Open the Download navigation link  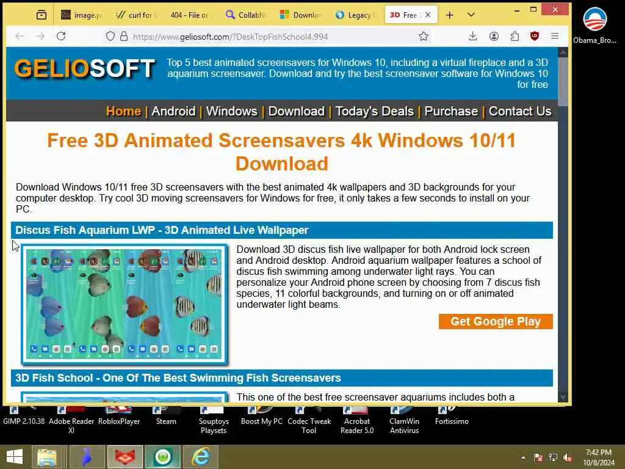click(296, 111)
